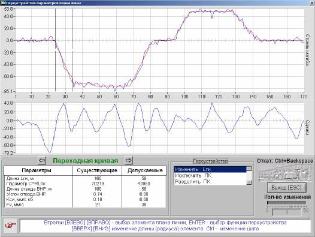Click the 'Допускаемые' column header
Screen dimensions: 315x237
[145, 170]
